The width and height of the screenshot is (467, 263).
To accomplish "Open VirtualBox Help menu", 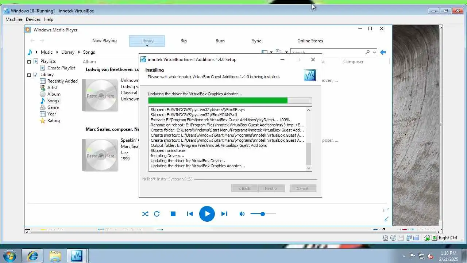I will tap(49, 19).
